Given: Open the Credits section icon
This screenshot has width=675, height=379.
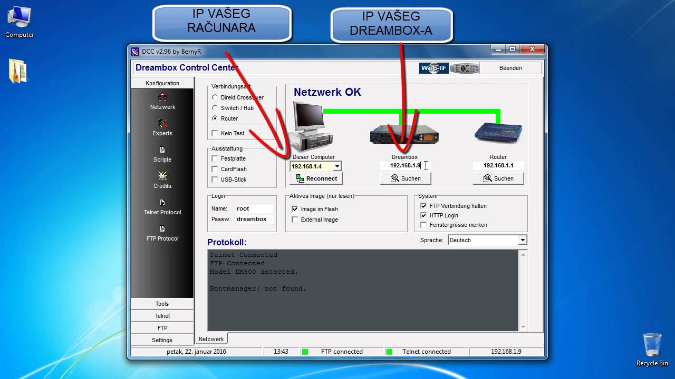Looking at the screenshot, I should point(162,176).
